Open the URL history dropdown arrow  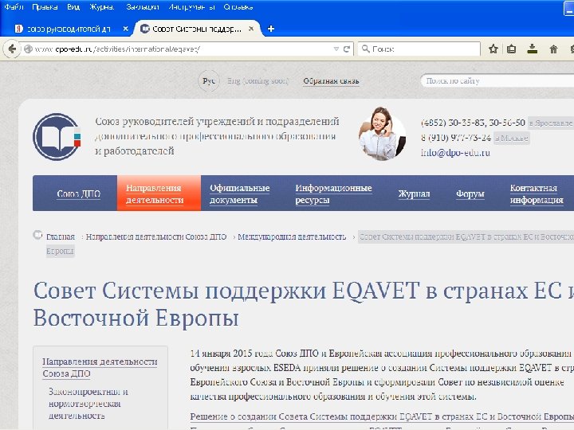[336, 49]
